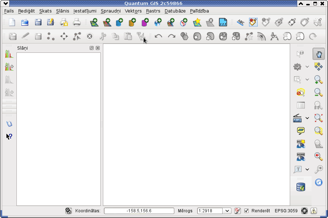Click the ABC labeling tool
The height and width of the screenshot is (218, 328).
coord(240,22)
